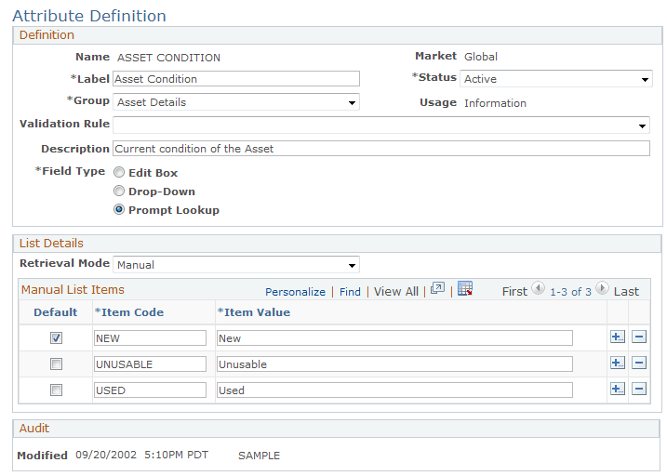Click into the Description field
Screen dimensions: 667x476
pyautogui.click(x=381, y=149)
